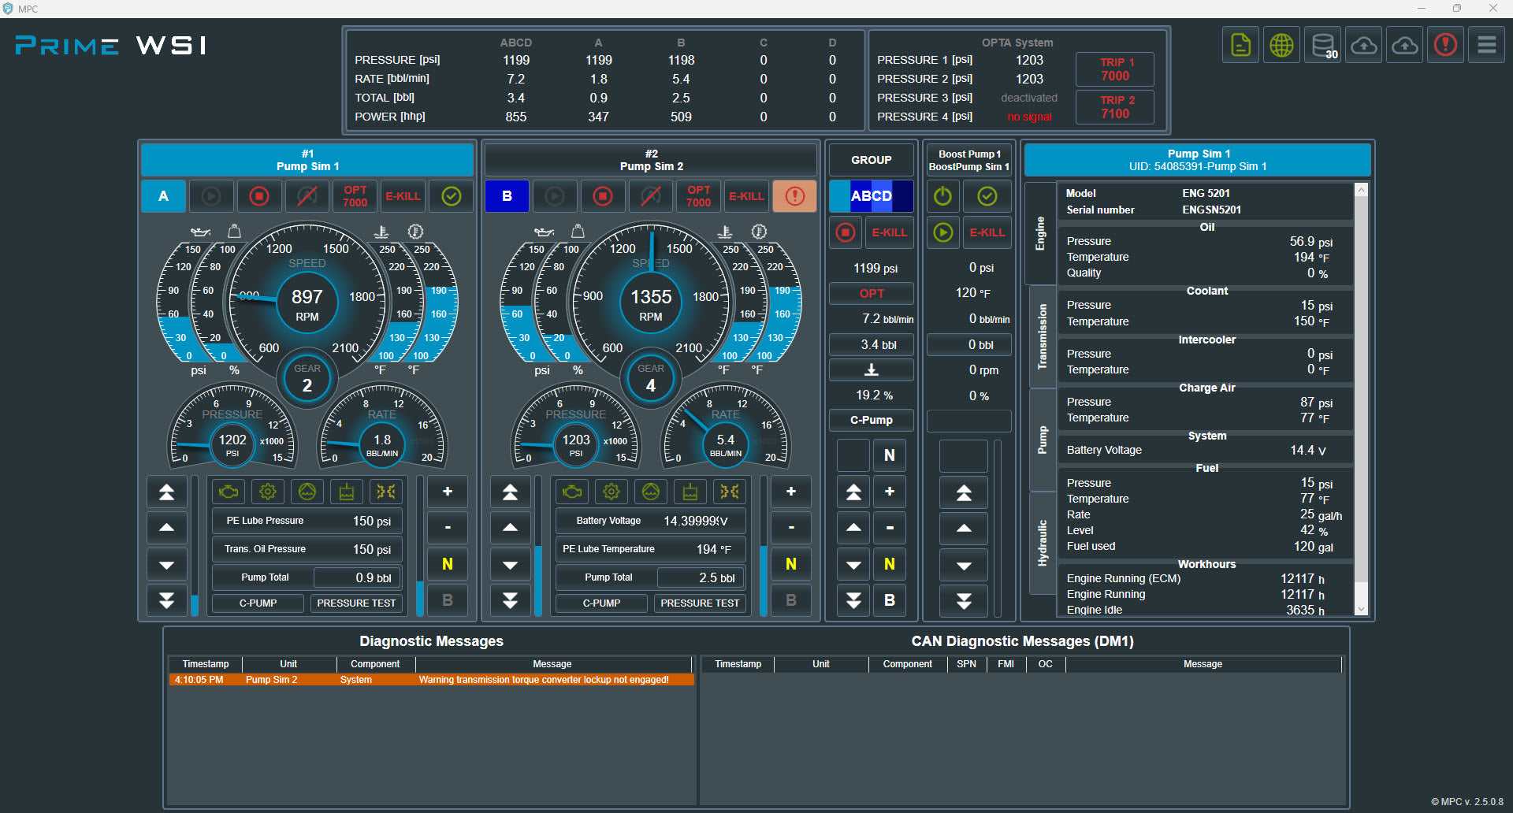Click the gear icon in Pump Sim 1 panel
The width and height of the screenshot is (1513, 813).
[x=268, y=492]
